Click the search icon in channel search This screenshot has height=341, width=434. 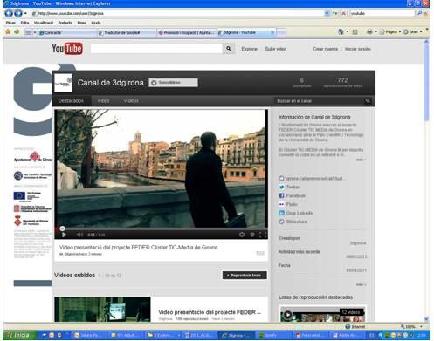(368, 100)
